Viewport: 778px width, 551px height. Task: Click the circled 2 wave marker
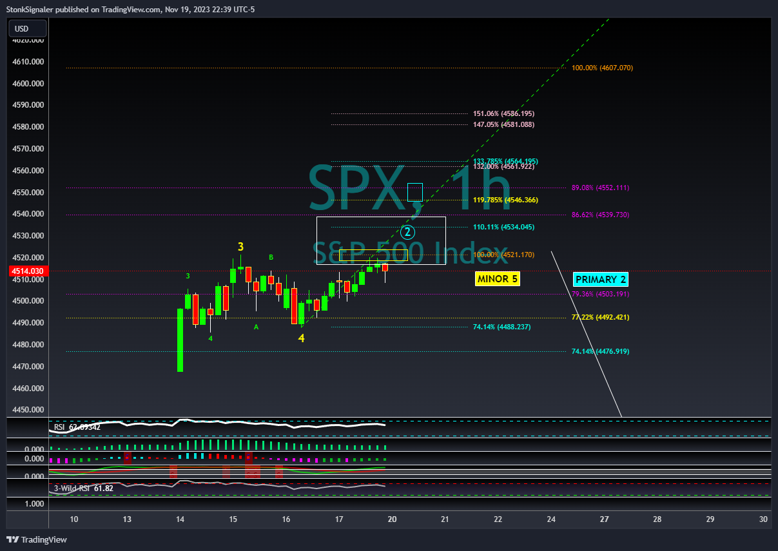pos(407,231)
